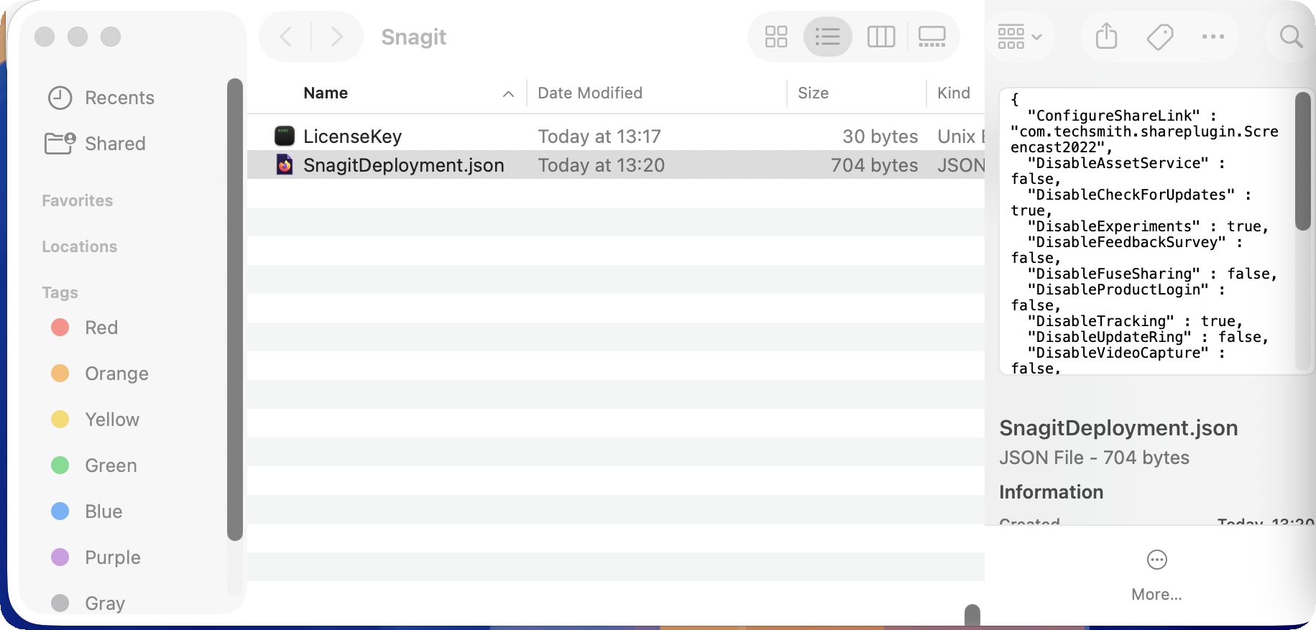Switch to icon grid view
Screen dimensions: 1316x630
pos(776,37)
